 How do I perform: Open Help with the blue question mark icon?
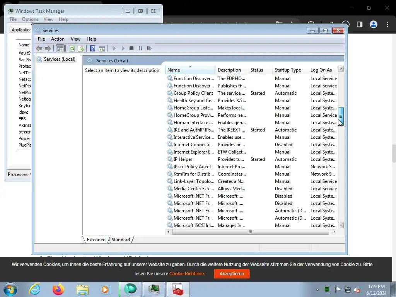click(x=93, y=48)
